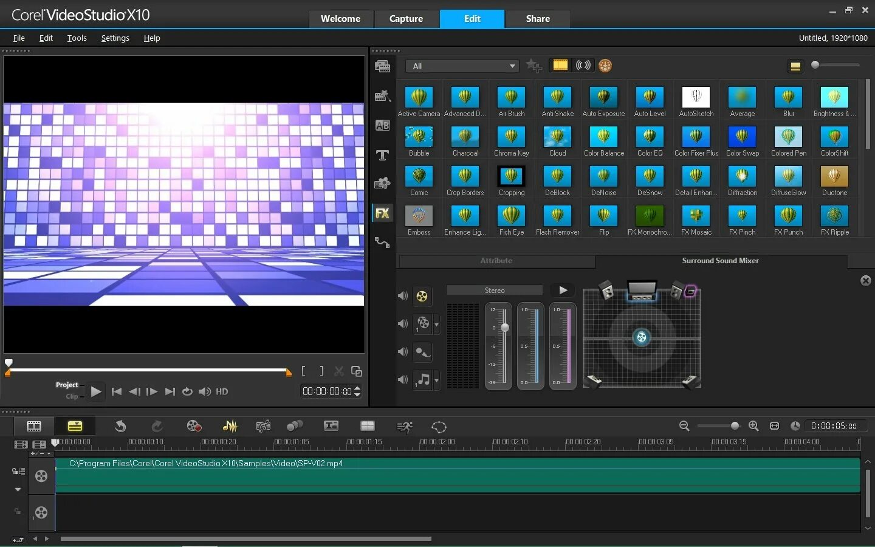875x547 pixels.
Task: Open the Transitions library (AB icon)
Action: pos(382,125)
